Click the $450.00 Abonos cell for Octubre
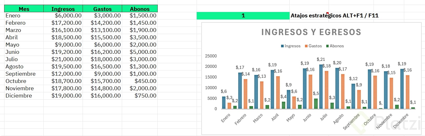The height and width of the screenshot is (136, 425). point(145,81)
